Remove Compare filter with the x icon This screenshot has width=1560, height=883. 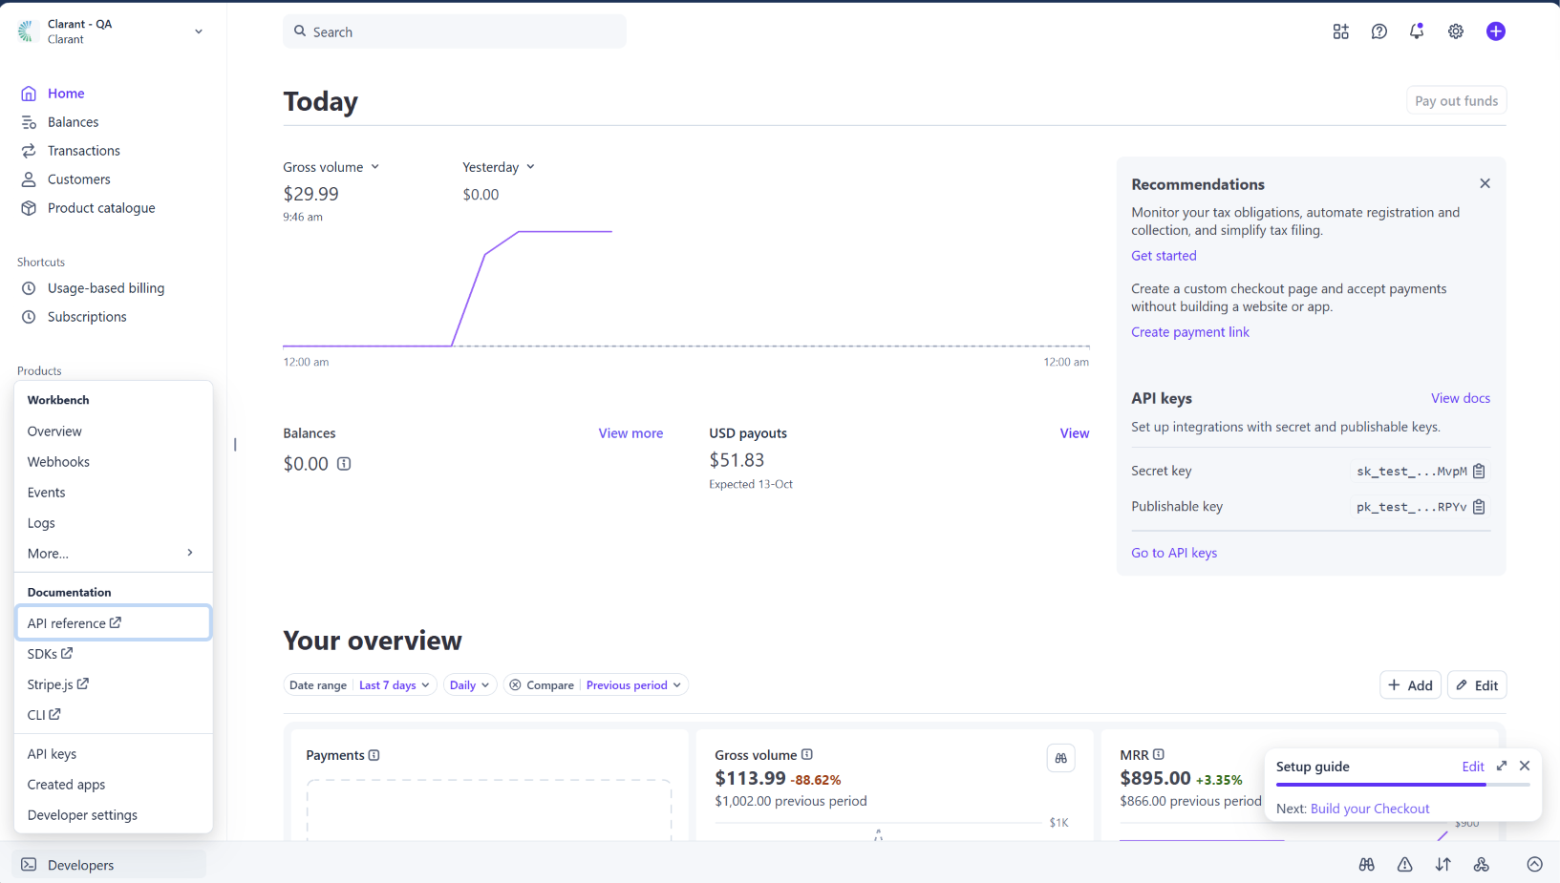pos(515,685)
